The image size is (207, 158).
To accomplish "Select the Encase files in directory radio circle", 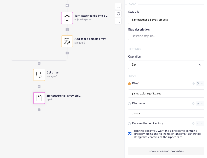I will 129,124.
